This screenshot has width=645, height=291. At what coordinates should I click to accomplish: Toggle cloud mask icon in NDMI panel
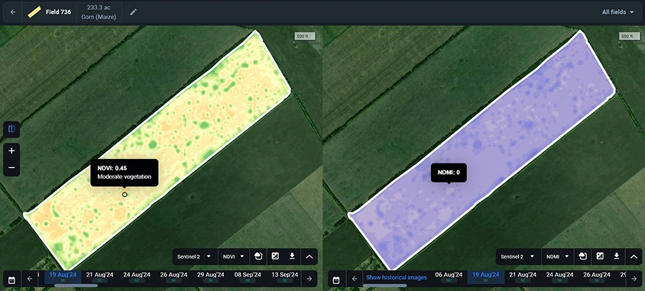point(582,257)
